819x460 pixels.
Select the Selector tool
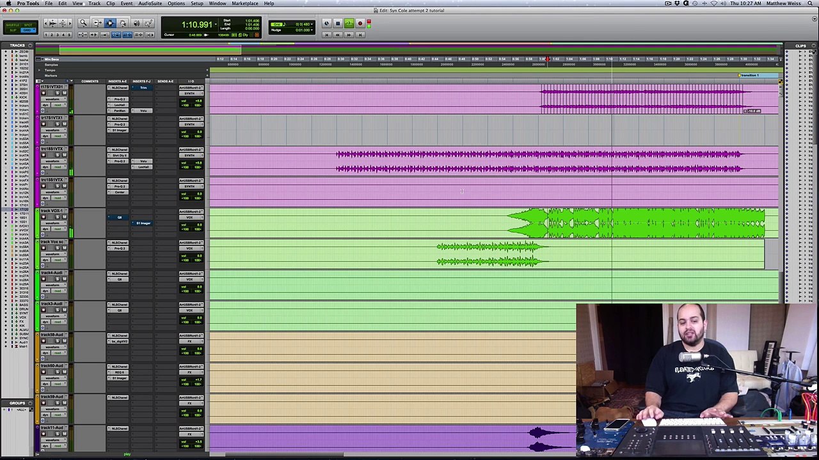pyautogui.click(x=110, y=23)
